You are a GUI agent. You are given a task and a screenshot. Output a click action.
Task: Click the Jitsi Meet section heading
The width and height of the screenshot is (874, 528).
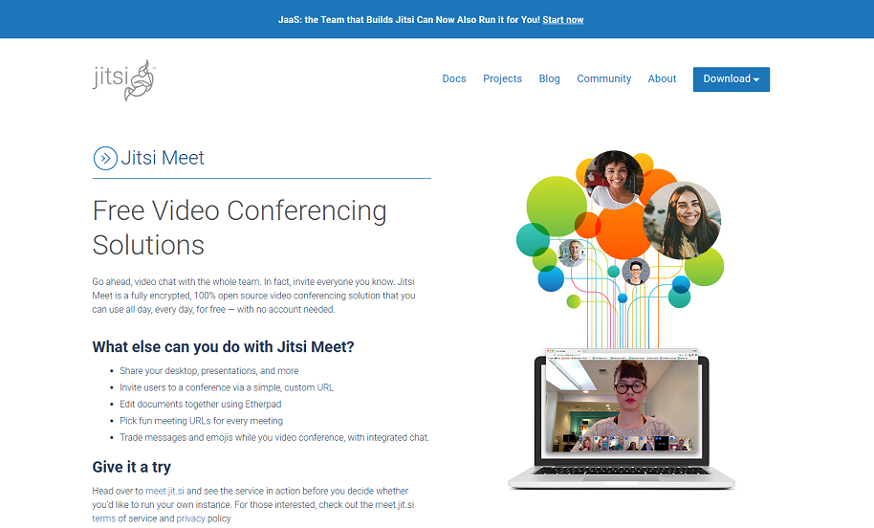click(163, 159)
